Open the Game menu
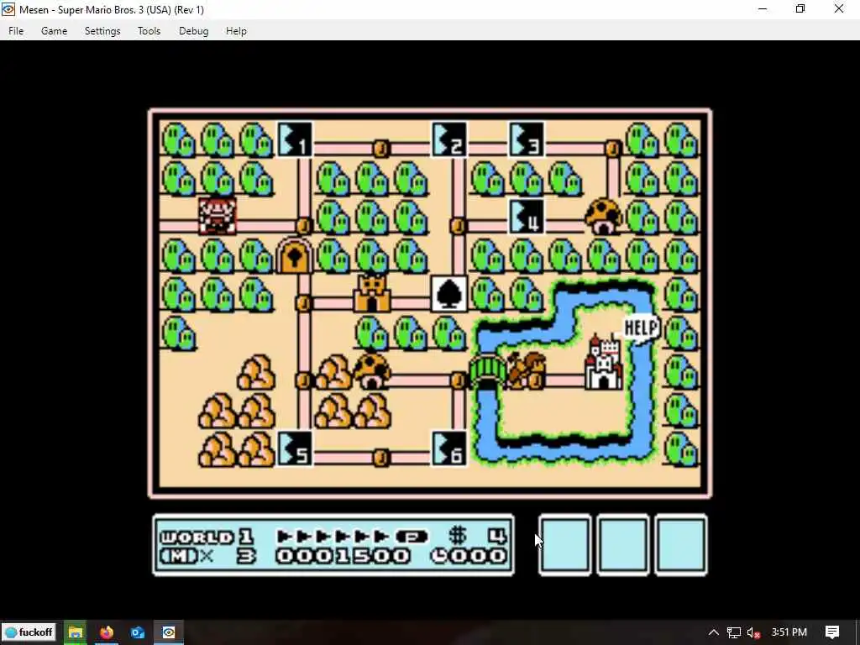The height and width of the screenshot is (645, 860). 54,31
